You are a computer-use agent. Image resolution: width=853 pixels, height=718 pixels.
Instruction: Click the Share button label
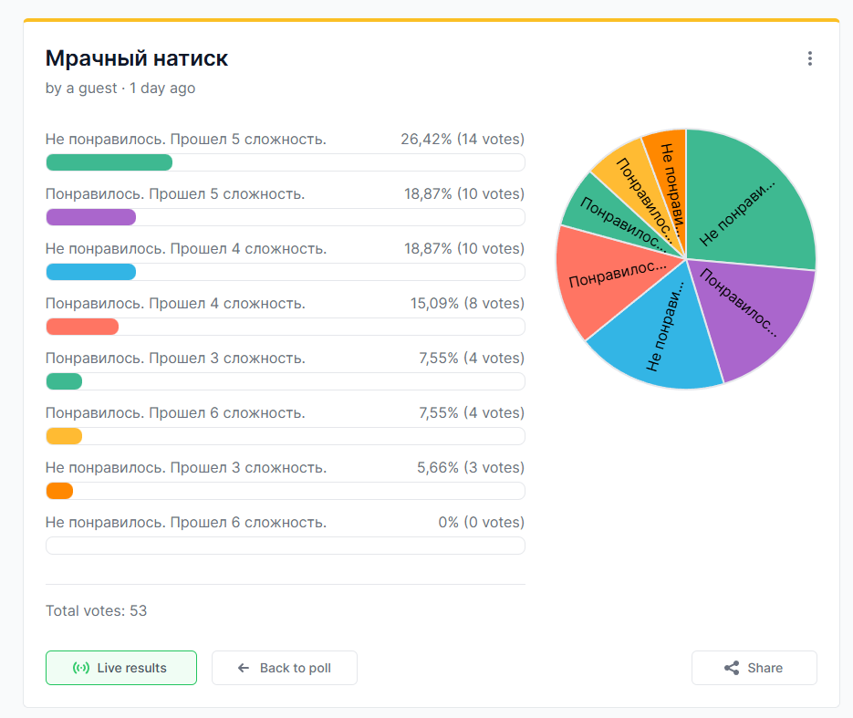coord(765,668)
